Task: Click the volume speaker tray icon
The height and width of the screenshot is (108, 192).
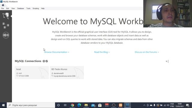Action: (x=168, y=105)
